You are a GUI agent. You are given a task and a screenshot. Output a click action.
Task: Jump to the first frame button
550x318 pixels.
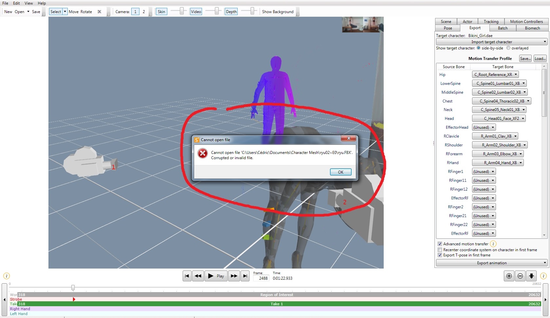[x=187, y=276]
